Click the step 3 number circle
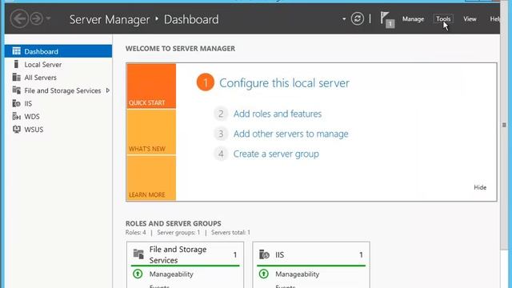Screen dimensions: 512x288 point(221,134)
